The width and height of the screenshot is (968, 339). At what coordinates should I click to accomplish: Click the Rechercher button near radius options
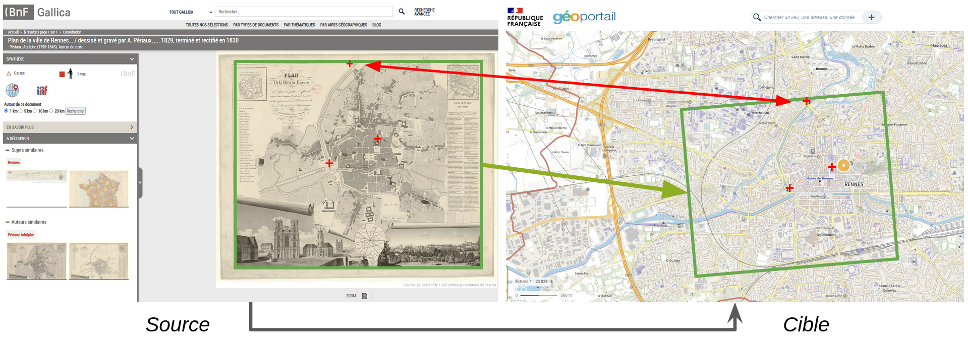[76, 111]
